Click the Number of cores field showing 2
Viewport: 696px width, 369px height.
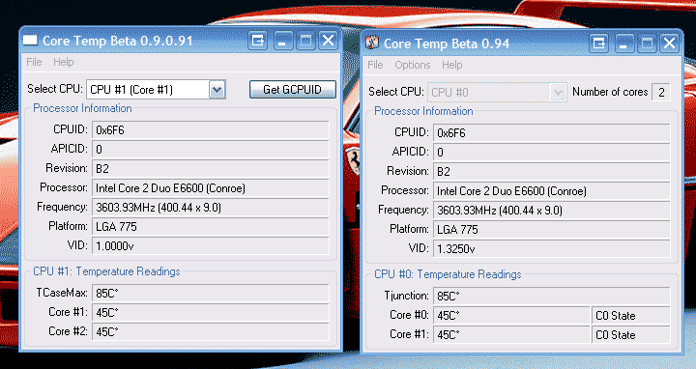point(661,93)
